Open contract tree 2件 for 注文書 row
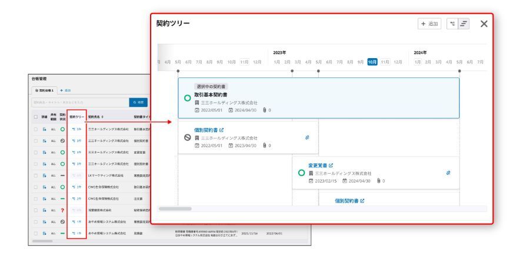The height and width of the screenshot is (253, 516). tap(76, 199)
